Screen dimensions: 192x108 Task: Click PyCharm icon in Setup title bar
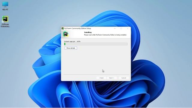click(x=63, y=28)
